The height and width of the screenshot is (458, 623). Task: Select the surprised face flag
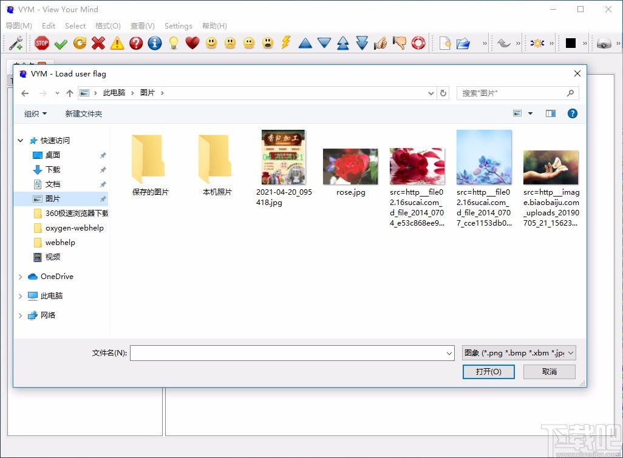click(268, 43)
